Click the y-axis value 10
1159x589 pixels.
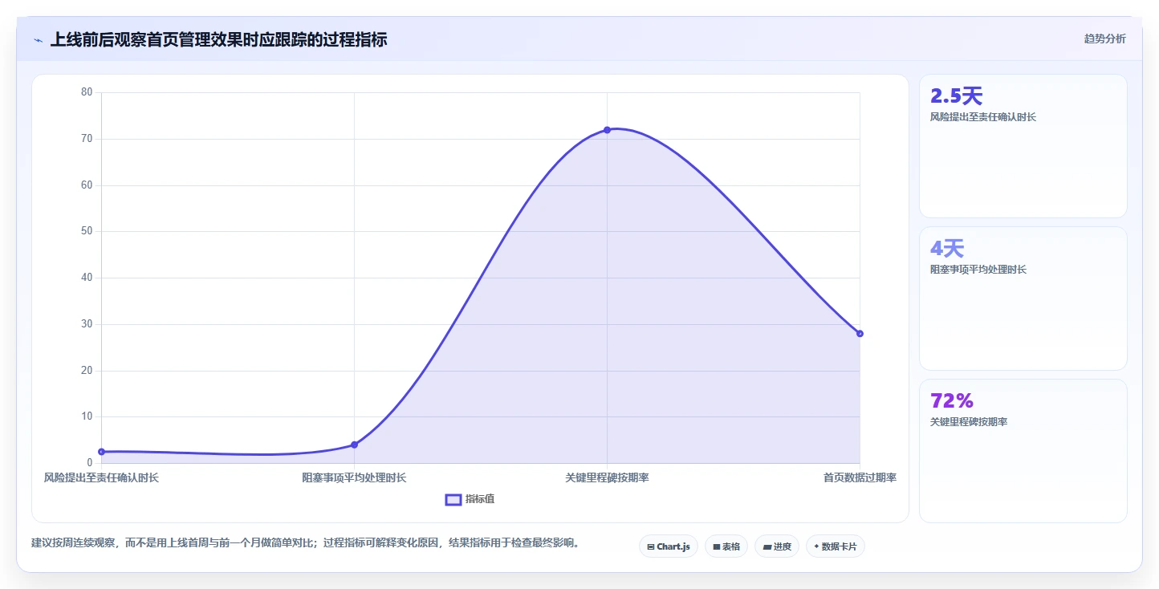coord(87,416)
